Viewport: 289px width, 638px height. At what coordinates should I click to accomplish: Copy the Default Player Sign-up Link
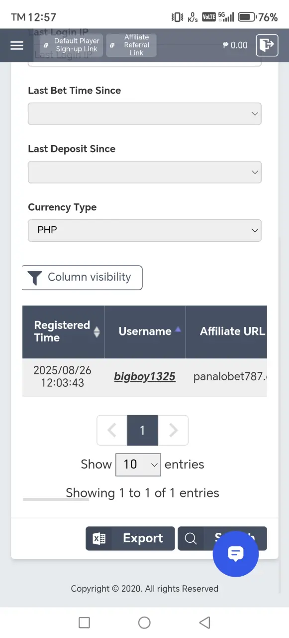tap(72, 45)
